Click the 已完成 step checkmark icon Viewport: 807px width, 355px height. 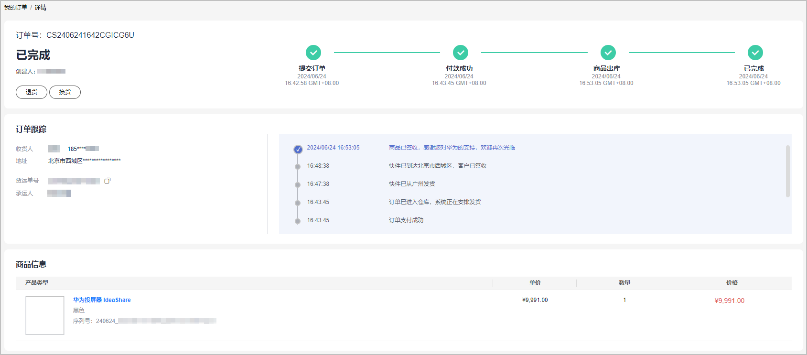click(x=755, y=53)
